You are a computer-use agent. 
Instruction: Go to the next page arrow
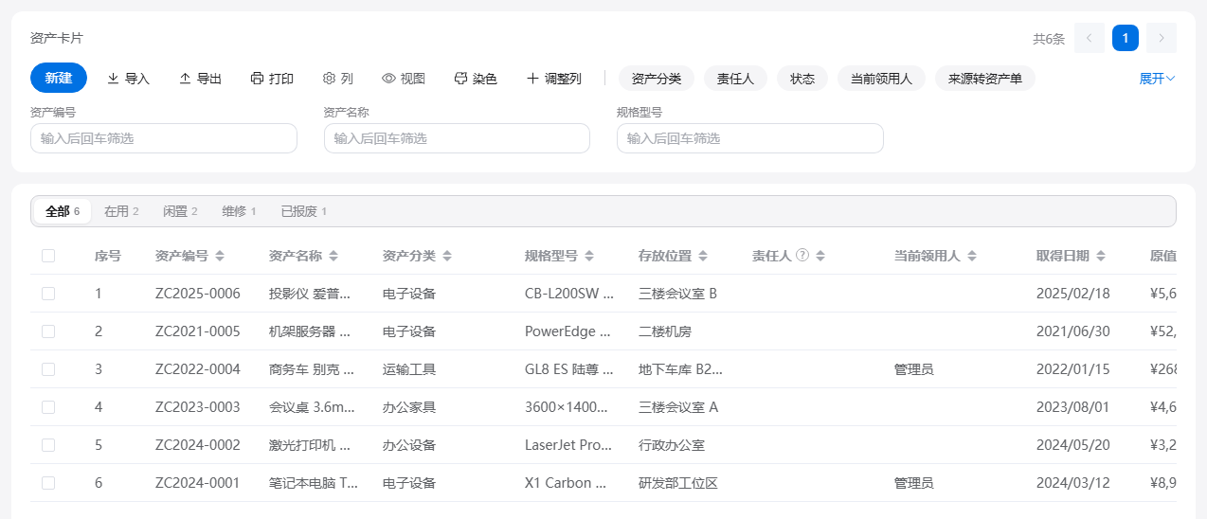coord(1162,38)
